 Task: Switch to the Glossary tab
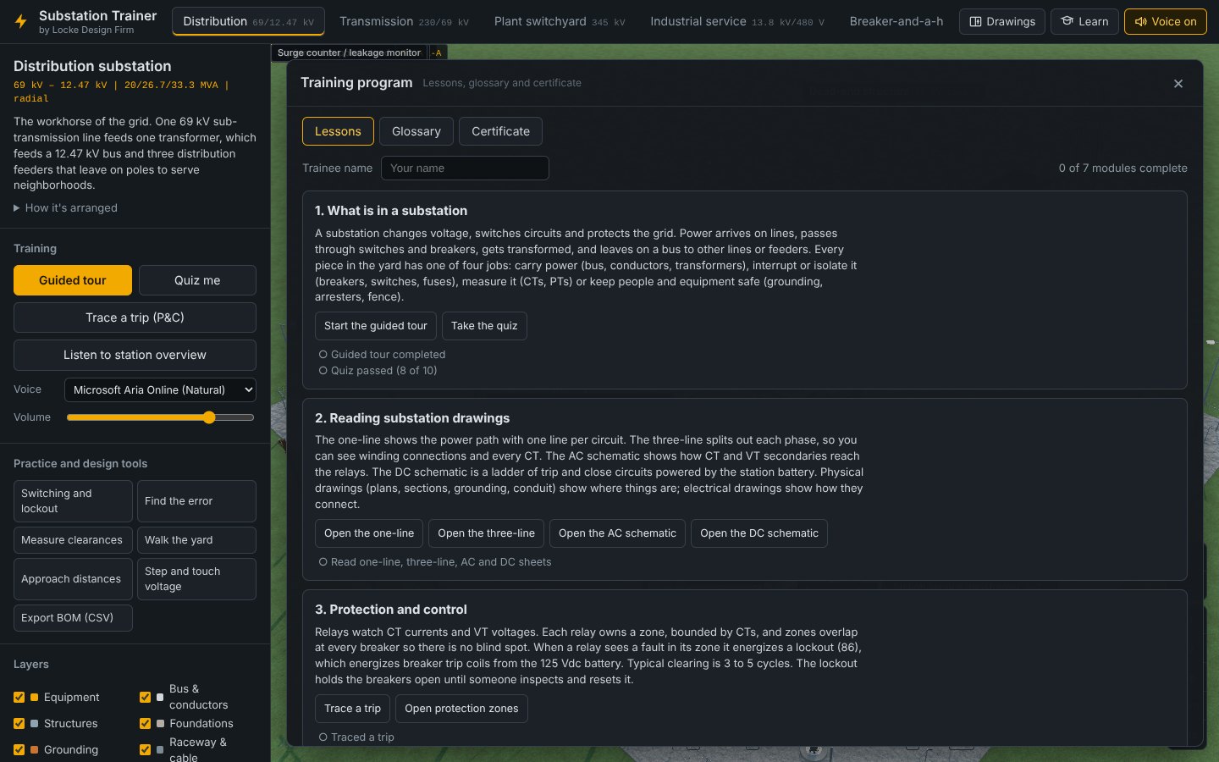click(x=416, y=131)
